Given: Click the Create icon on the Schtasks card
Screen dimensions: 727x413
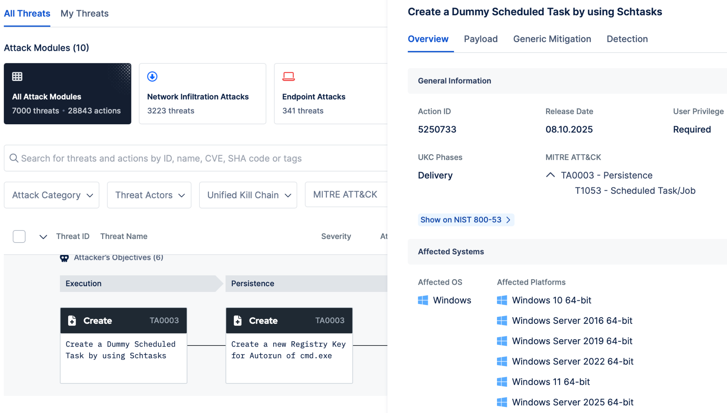Looking at the screenshot, I should (x=72, y=320).
